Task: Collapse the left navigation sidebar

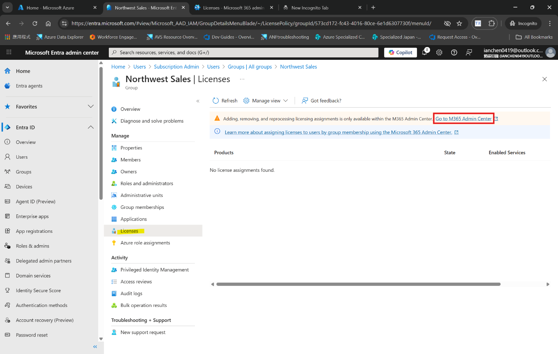Action: point(95,347)
